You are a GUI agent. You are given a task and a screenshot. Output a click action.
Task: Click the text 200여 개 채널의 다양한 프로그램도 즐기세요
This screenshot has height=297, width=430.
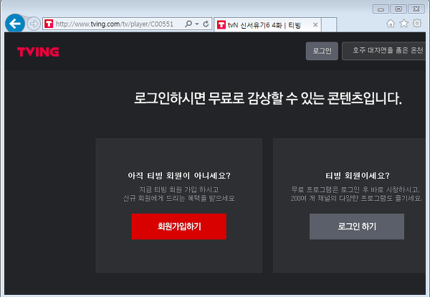(x=356, y=198)
